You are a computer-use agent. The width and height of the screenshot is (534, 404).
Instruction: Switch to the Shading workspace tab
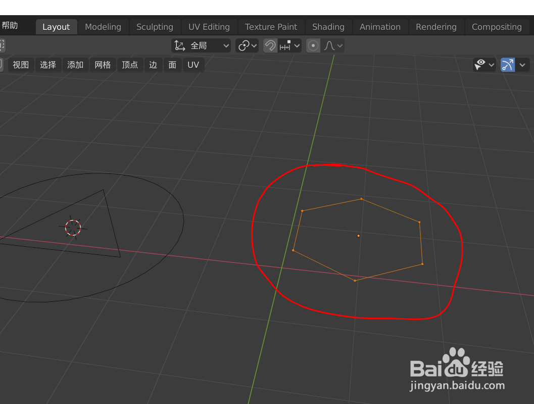328,26
